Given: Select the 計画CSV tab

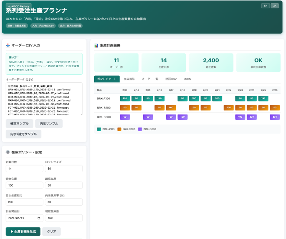Looking at the screenshot, I should point(171,79).
